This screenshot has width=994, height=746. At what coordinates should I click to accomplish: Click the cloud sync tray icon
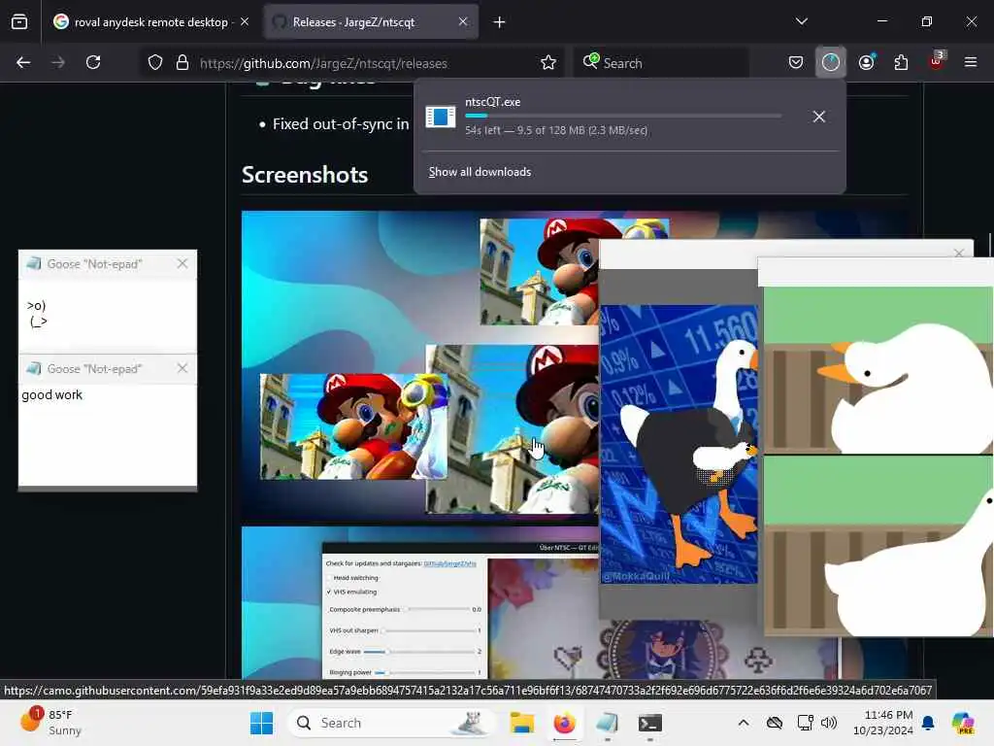[774, 723]
